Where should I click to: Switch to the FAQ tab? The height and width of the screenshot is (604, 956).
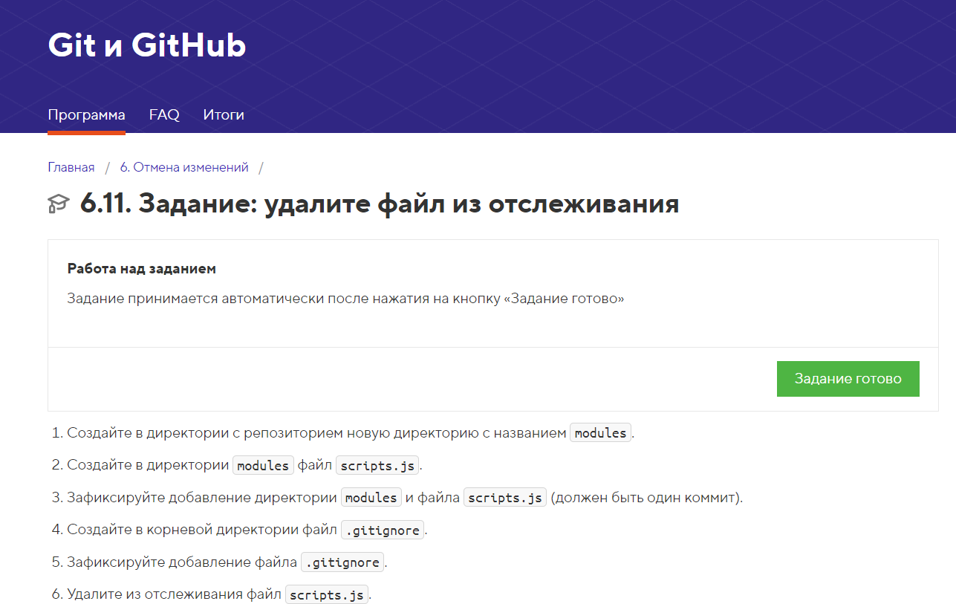tap(164, 115)
